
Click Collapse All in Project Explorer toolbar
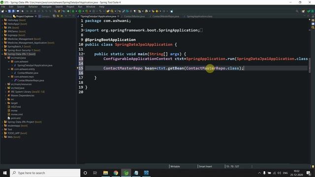pos(54,16)
